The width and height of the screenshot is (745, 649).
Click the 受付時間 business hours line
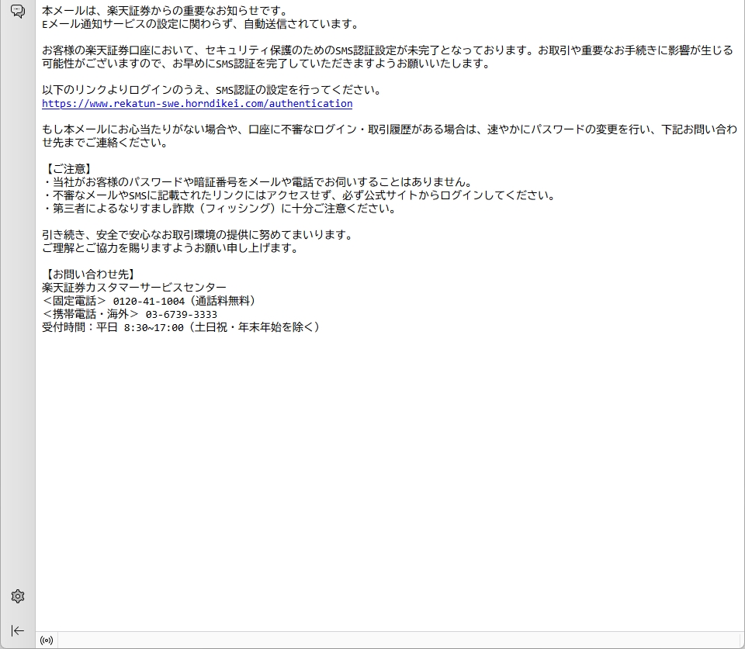(181, 327)
